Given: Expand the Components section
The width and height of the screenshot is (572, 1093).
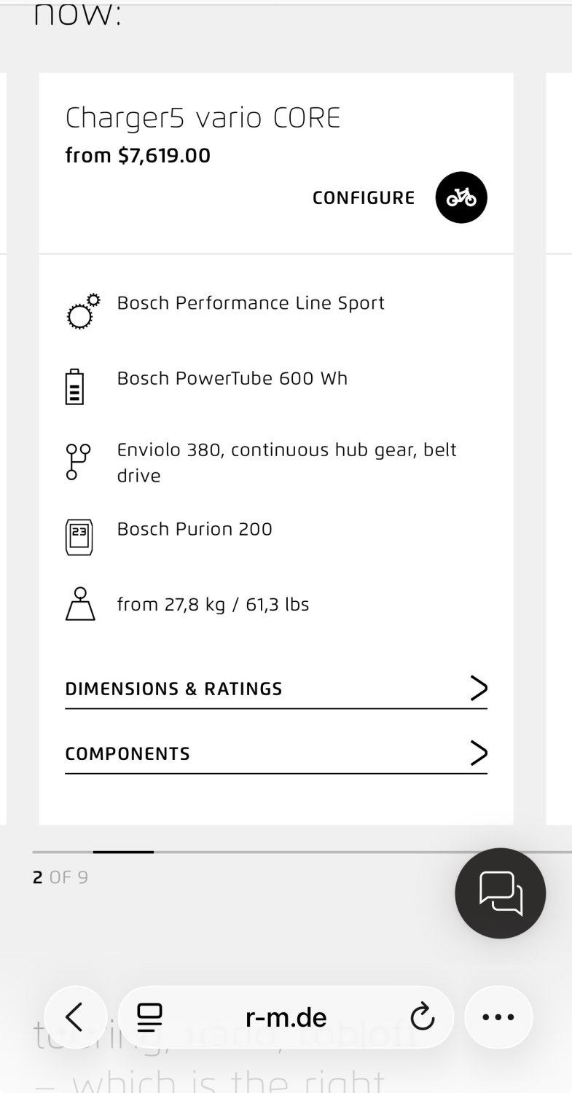Looking at the screenshot, I should [128, 753].
